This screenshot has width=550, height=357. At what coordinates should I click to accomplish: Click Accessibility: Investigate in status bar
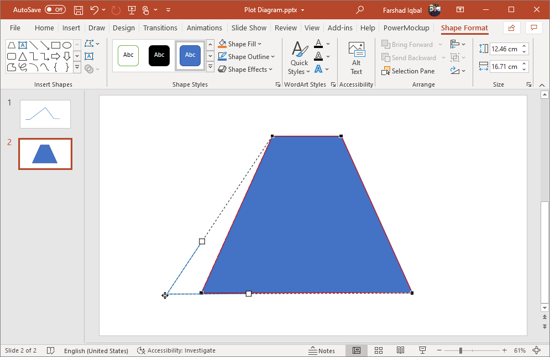coord(176,350)
